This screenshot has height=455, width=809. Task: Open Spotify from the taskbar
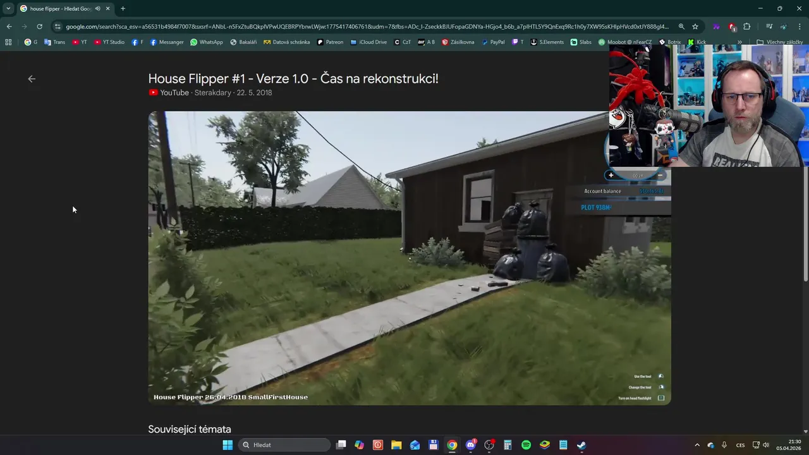(x=526, y=445)
